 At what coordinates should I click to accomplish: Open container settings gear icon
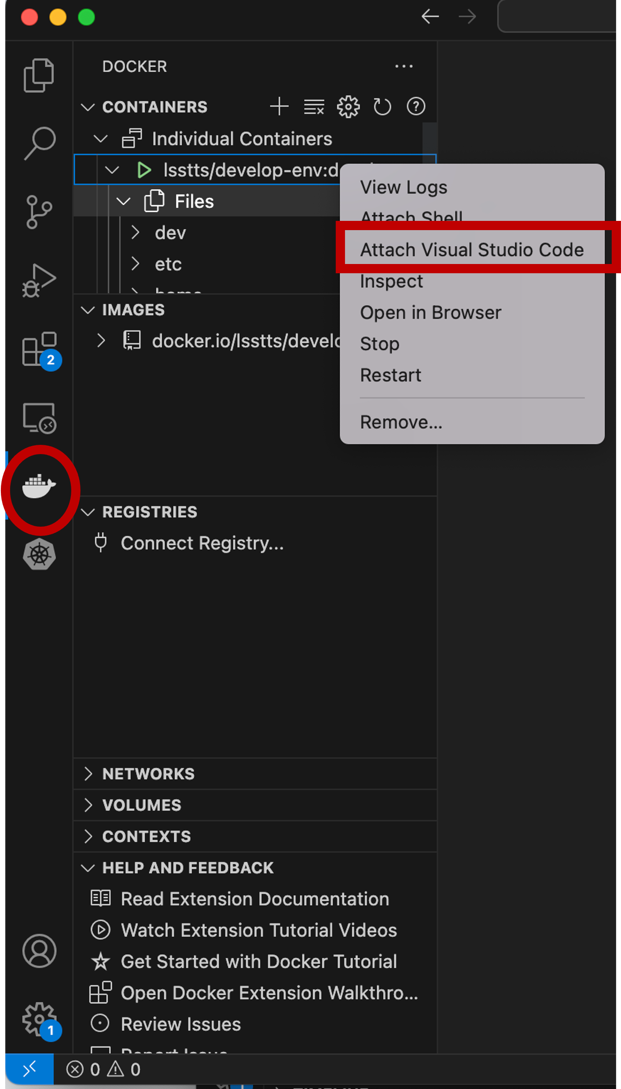[x=348, y=107]
